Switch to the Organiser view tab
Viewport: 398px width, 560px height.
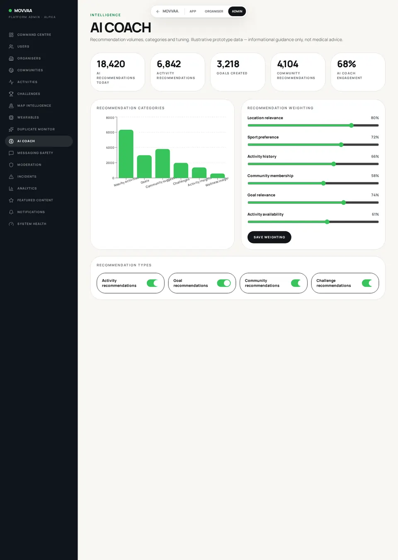point(214,11)
